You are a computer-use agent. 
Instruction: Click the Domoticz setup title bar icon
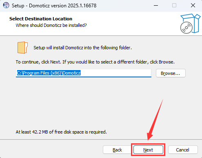tap(6, 6)
